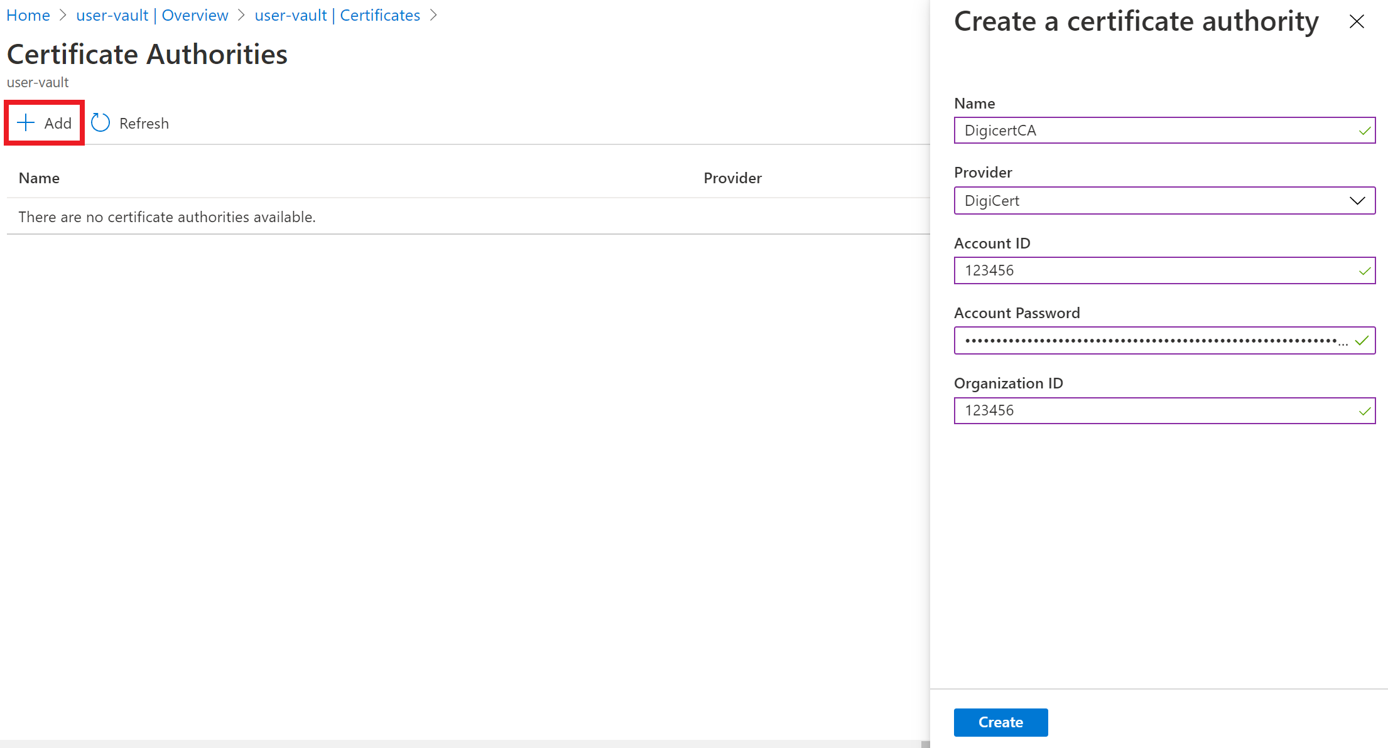Viewport: 1388px width, 748px height.
Task: Click the Add certificate authority icon
Action: coord(45,122)
